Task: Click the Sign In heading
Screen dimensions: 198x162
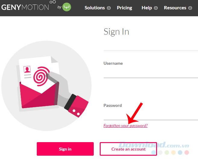Action: [116, 32]
